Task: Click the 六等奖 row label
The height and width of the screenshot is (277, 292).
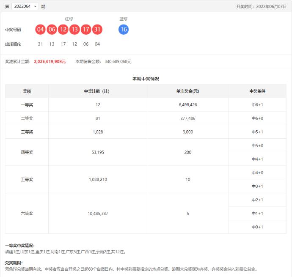Action: tap(27, 214)
